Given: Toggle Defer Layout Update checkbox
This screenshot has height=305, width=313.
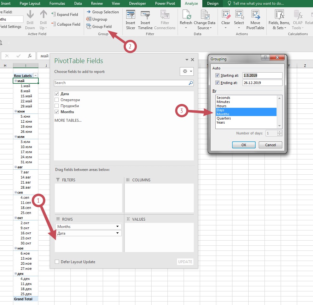Looking at the screenshot, I should 57,262.
